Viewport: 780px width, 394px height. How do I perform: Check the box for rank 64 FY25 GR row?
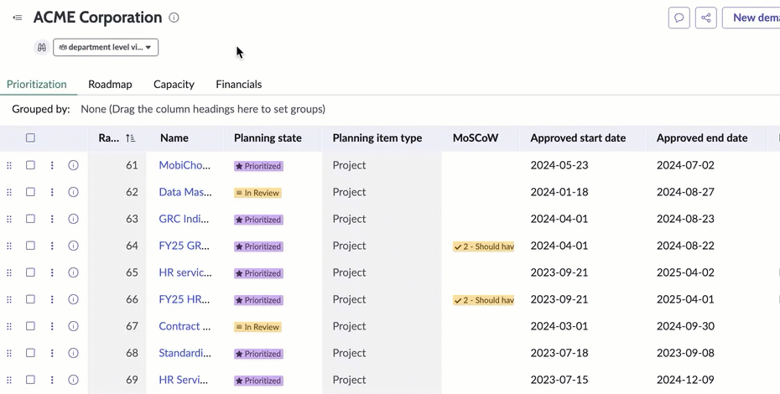30,246
